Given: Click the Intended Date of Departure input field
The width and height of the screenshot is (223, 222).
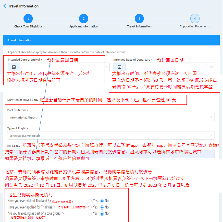Looking at the screenshot, I should (x=168, y=67).
